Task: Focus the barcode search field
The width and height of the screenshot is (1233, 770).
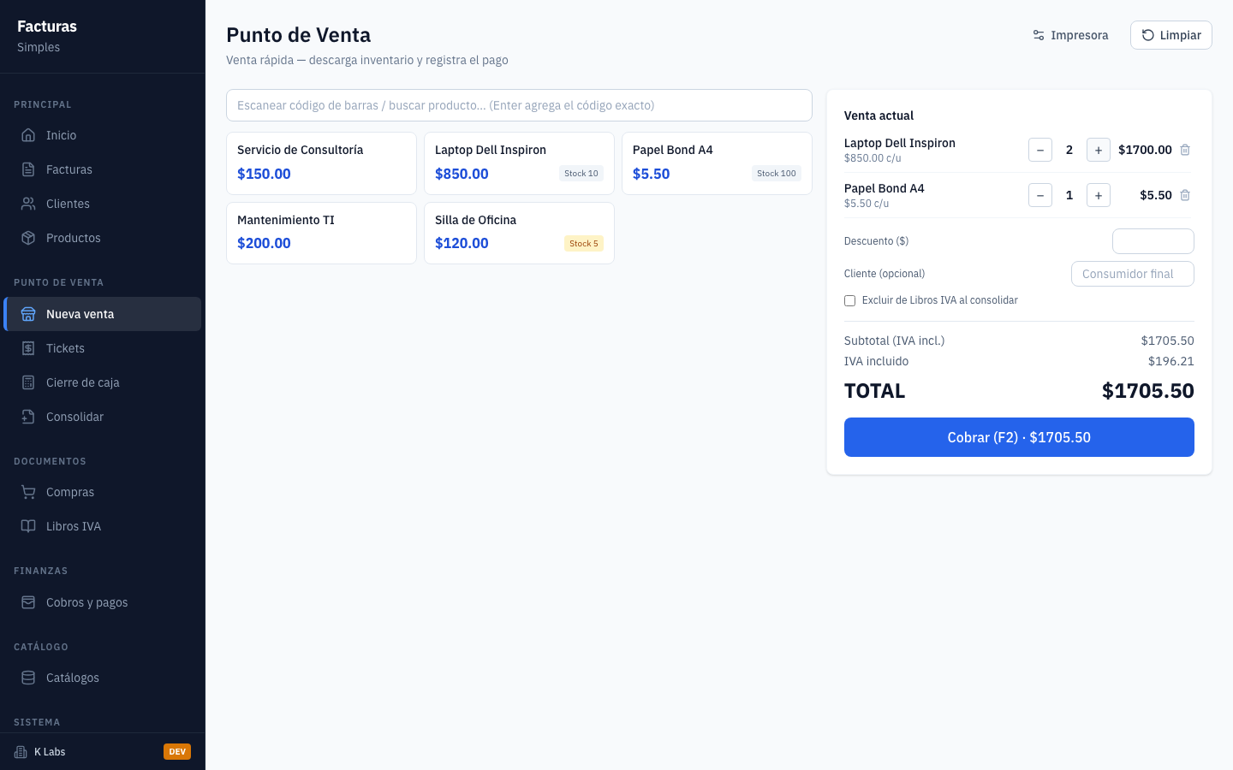Action: 519,105
